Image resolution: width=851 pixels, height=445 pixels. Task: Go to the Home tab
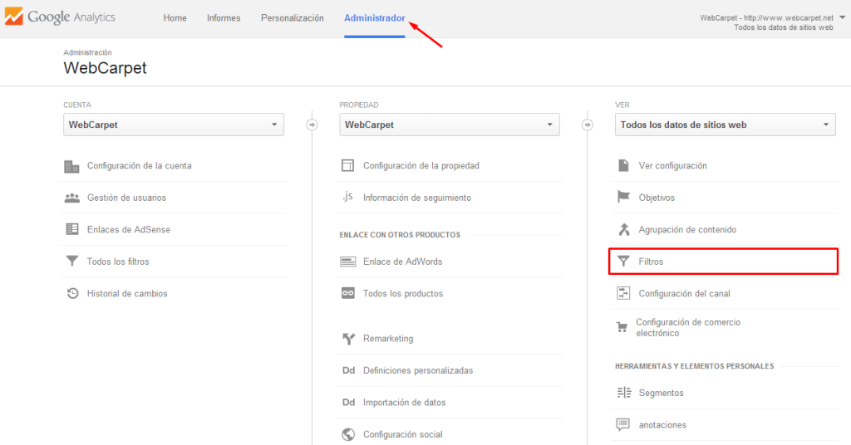click(x=175, y=18)
